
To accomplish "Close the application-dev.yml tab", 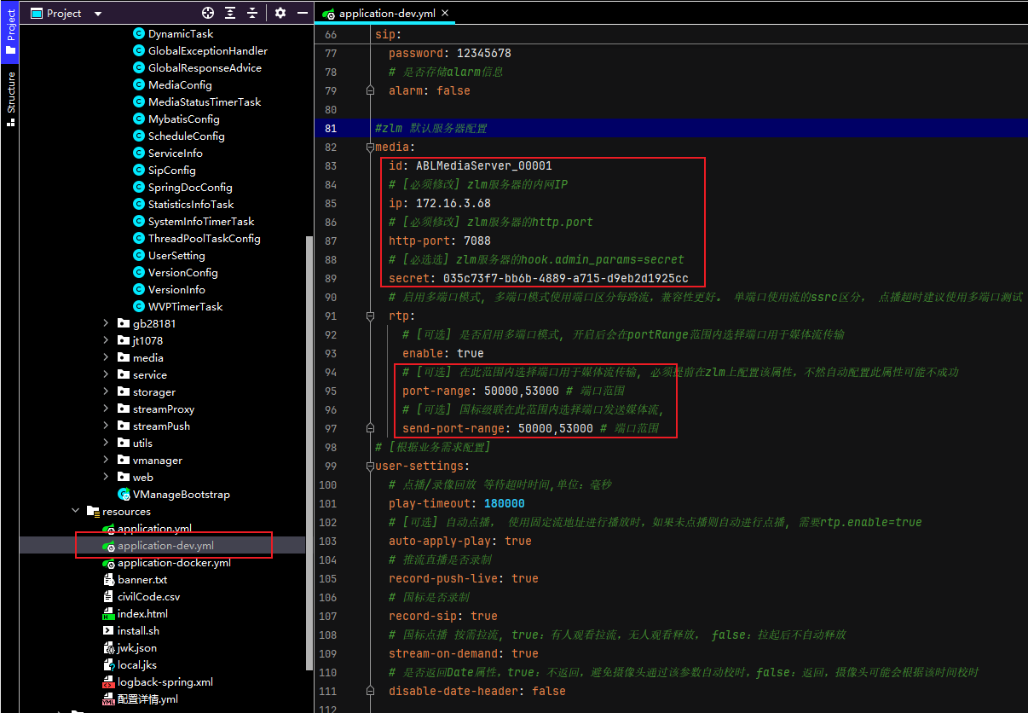I will pos(444,13).
